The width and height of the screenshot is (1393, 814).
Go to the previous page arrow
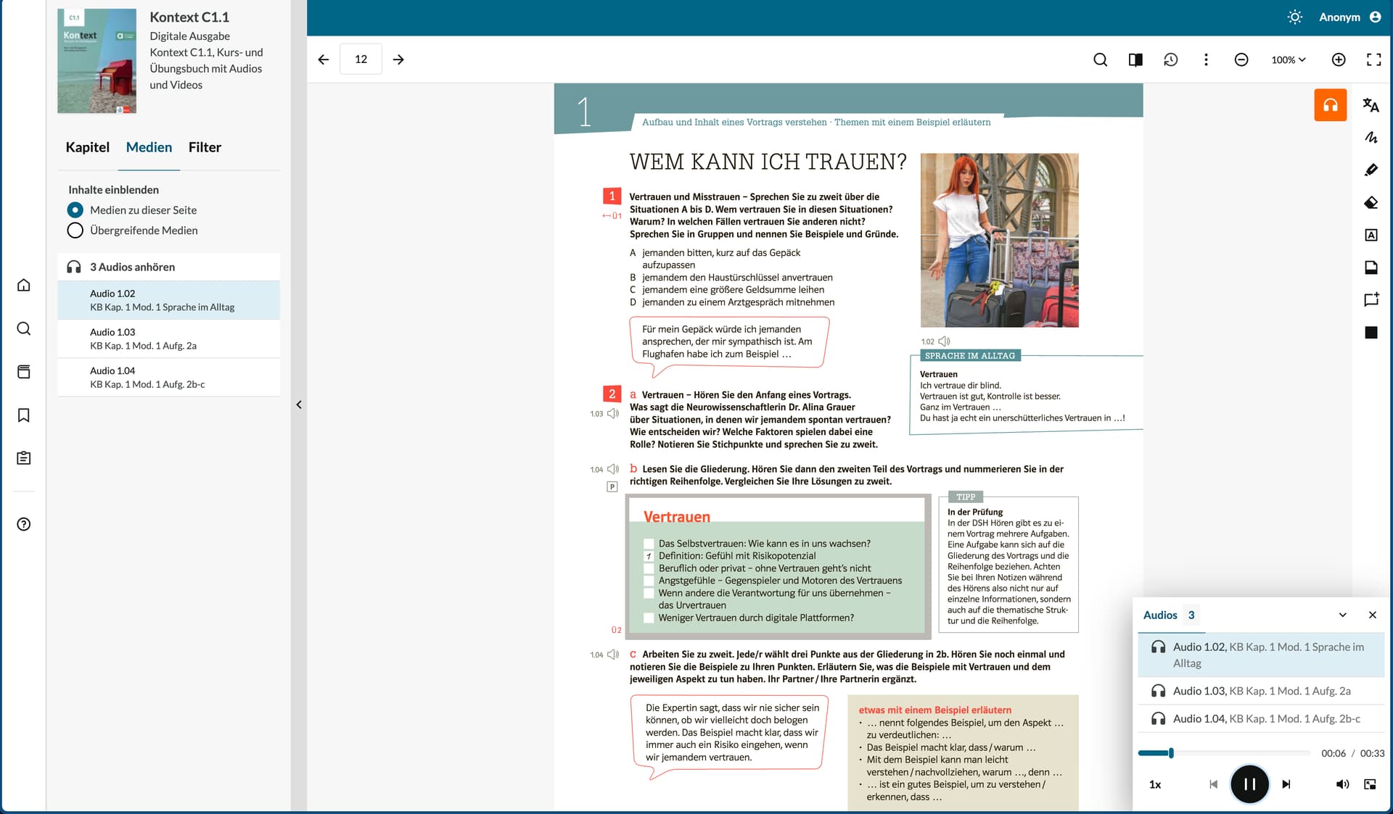pos(324,59)
